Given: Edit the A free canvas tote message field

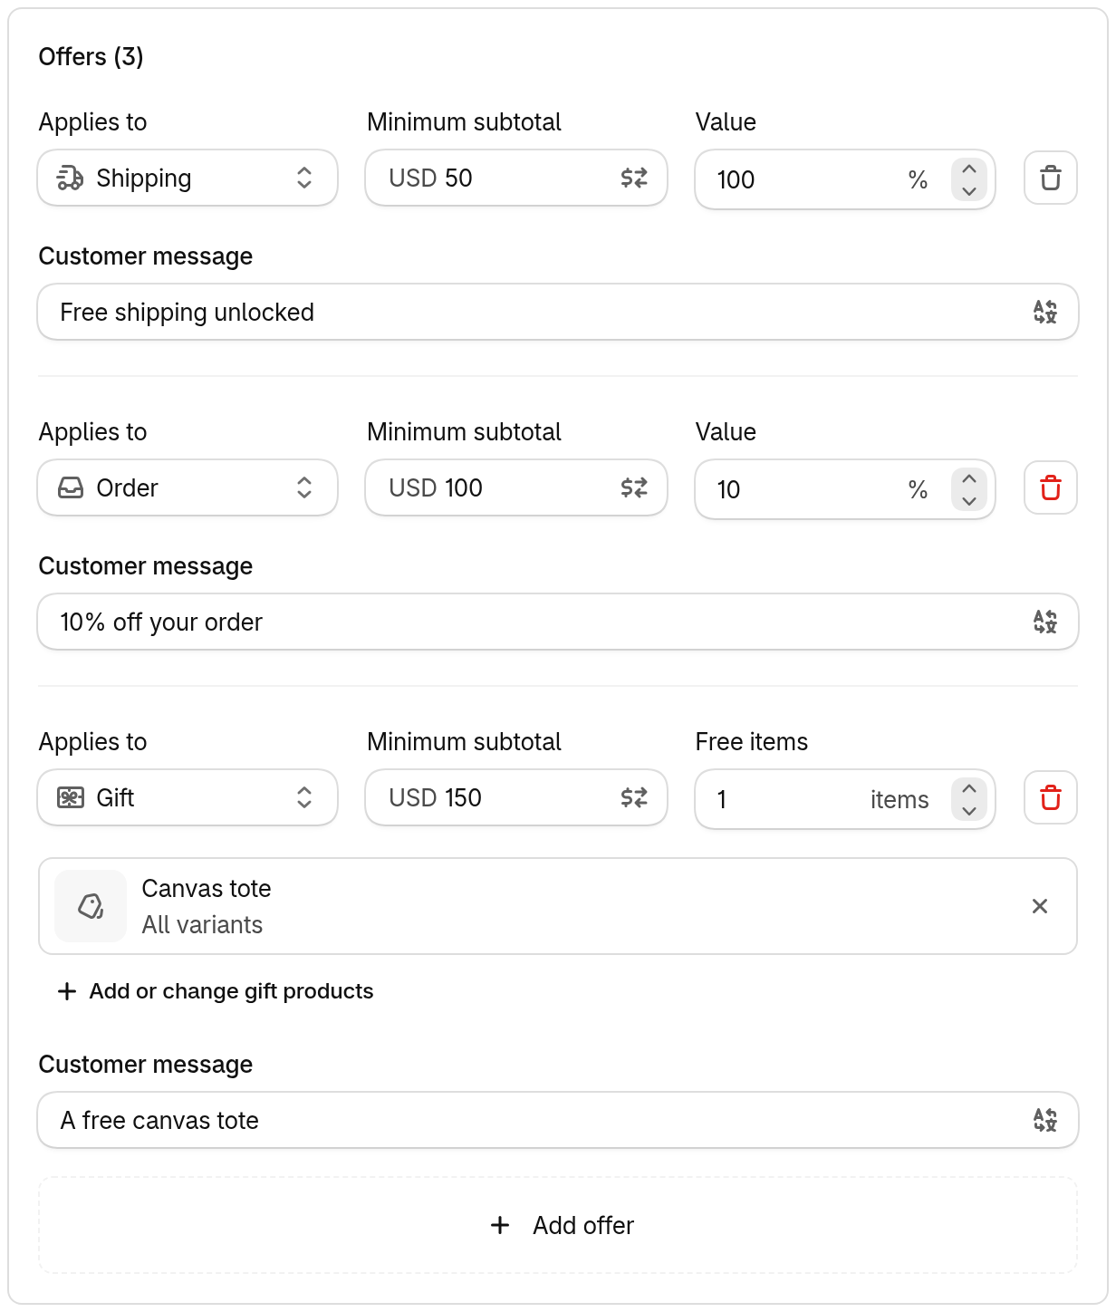Looking at the screenshot, I should click(x=558, y=1120).
